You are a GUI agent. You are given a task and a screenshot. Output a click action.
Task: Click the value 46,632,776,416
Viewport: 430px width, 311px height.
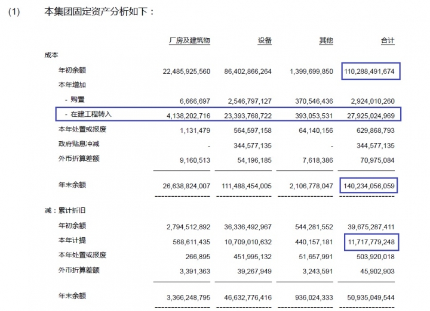pos(248,298)
